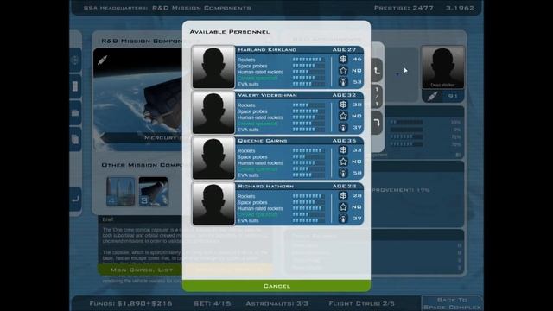Select Richard Hathorn's portrait
This screenshot has height=311, width=553.
coord(213,204)
